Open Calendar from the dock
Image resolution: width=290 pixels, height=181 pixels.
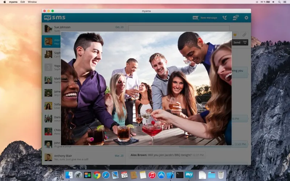point(124,175)
